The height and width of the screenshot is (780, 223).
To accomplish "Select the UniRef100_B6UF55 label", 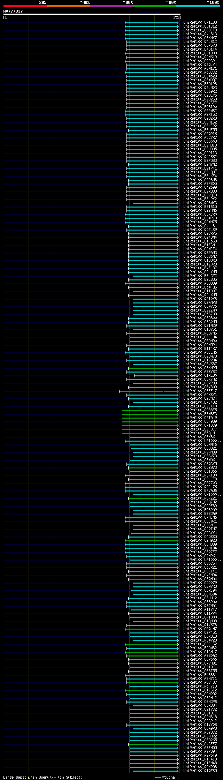I will pos(200,130).
